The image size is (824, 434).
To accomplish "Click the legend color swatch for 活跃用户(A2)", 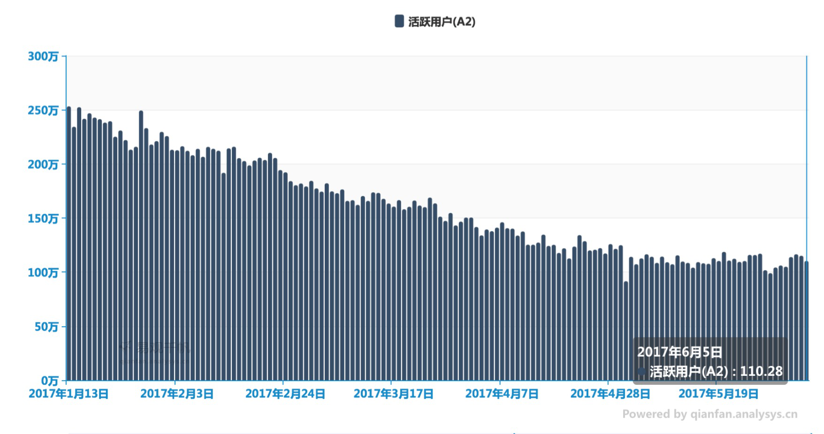I will pos(399,21).
